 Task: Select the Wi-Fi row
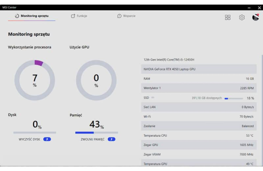[199, 117]
